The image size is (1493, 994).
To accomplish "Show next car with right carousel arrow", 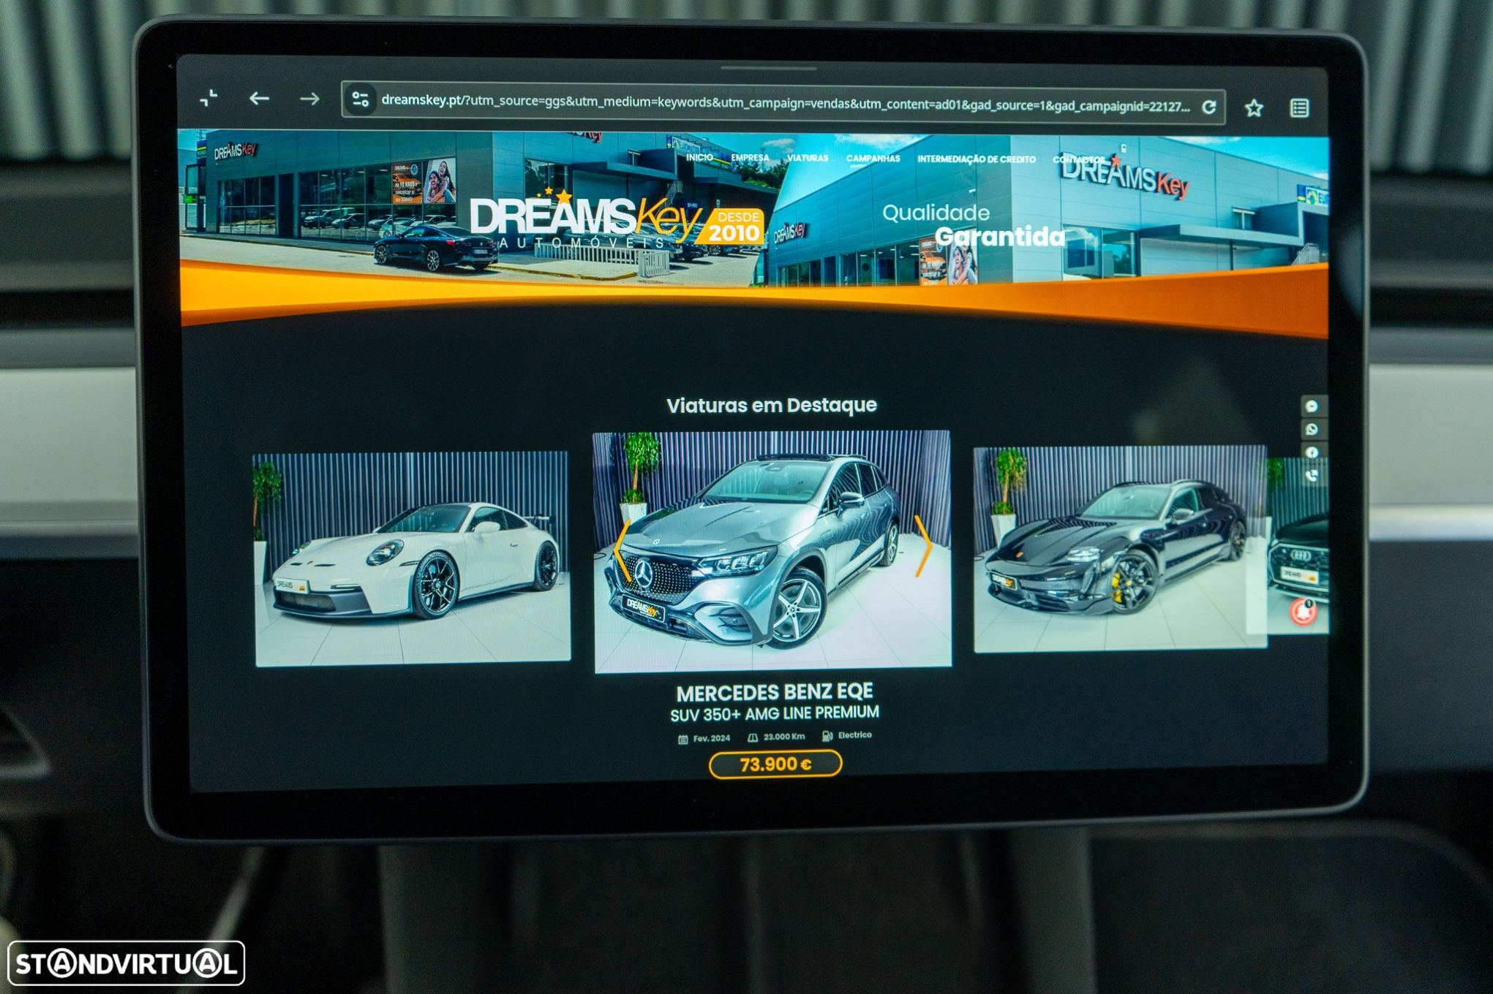I will [923, 545].
